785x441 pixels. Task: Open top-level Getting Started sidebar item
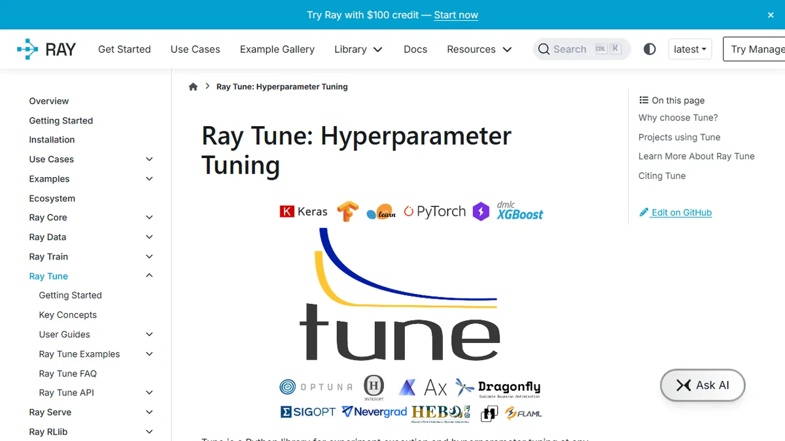(61, 121)
